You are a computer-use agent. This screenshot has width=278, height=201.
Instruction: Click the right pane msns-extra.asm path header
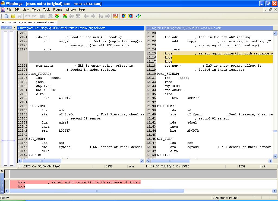(x=209, y=28)
